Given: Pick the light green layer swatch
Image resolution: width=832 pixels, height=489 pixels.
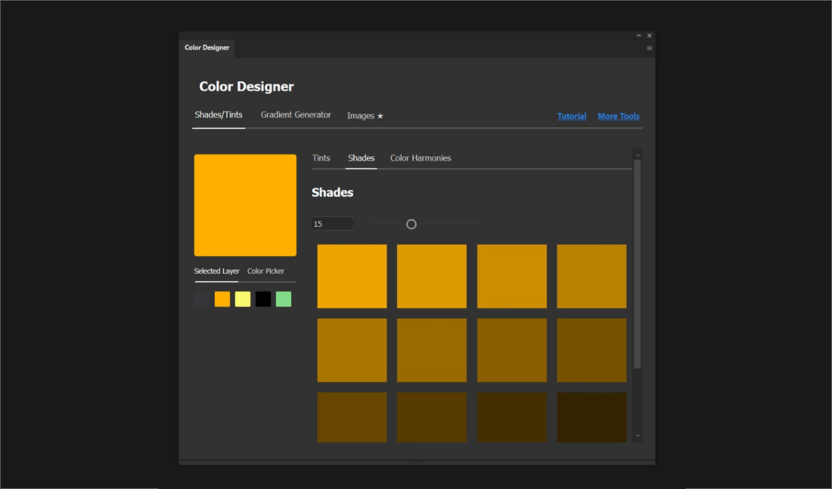Looking at the screenshot, I should point(283,299).
